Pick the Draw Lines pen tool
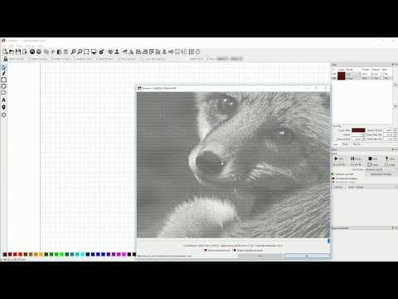Viewport: 398px width, 299px height. coord(3,73)
